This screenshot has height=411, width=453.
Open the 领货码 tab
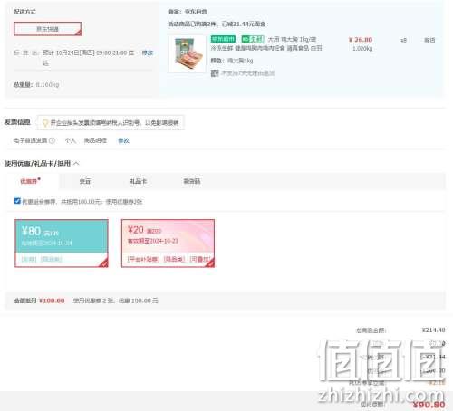pos(192,181)
